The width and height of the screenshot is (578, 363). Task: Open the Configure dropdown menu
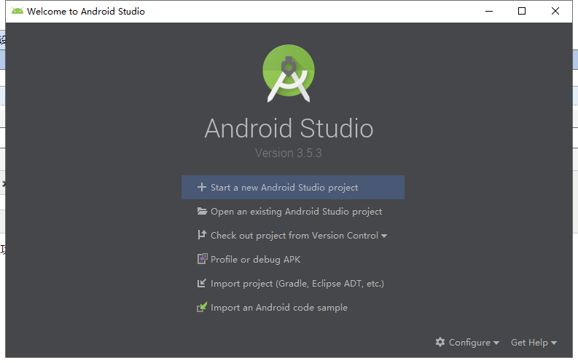(x=467, y=343)
